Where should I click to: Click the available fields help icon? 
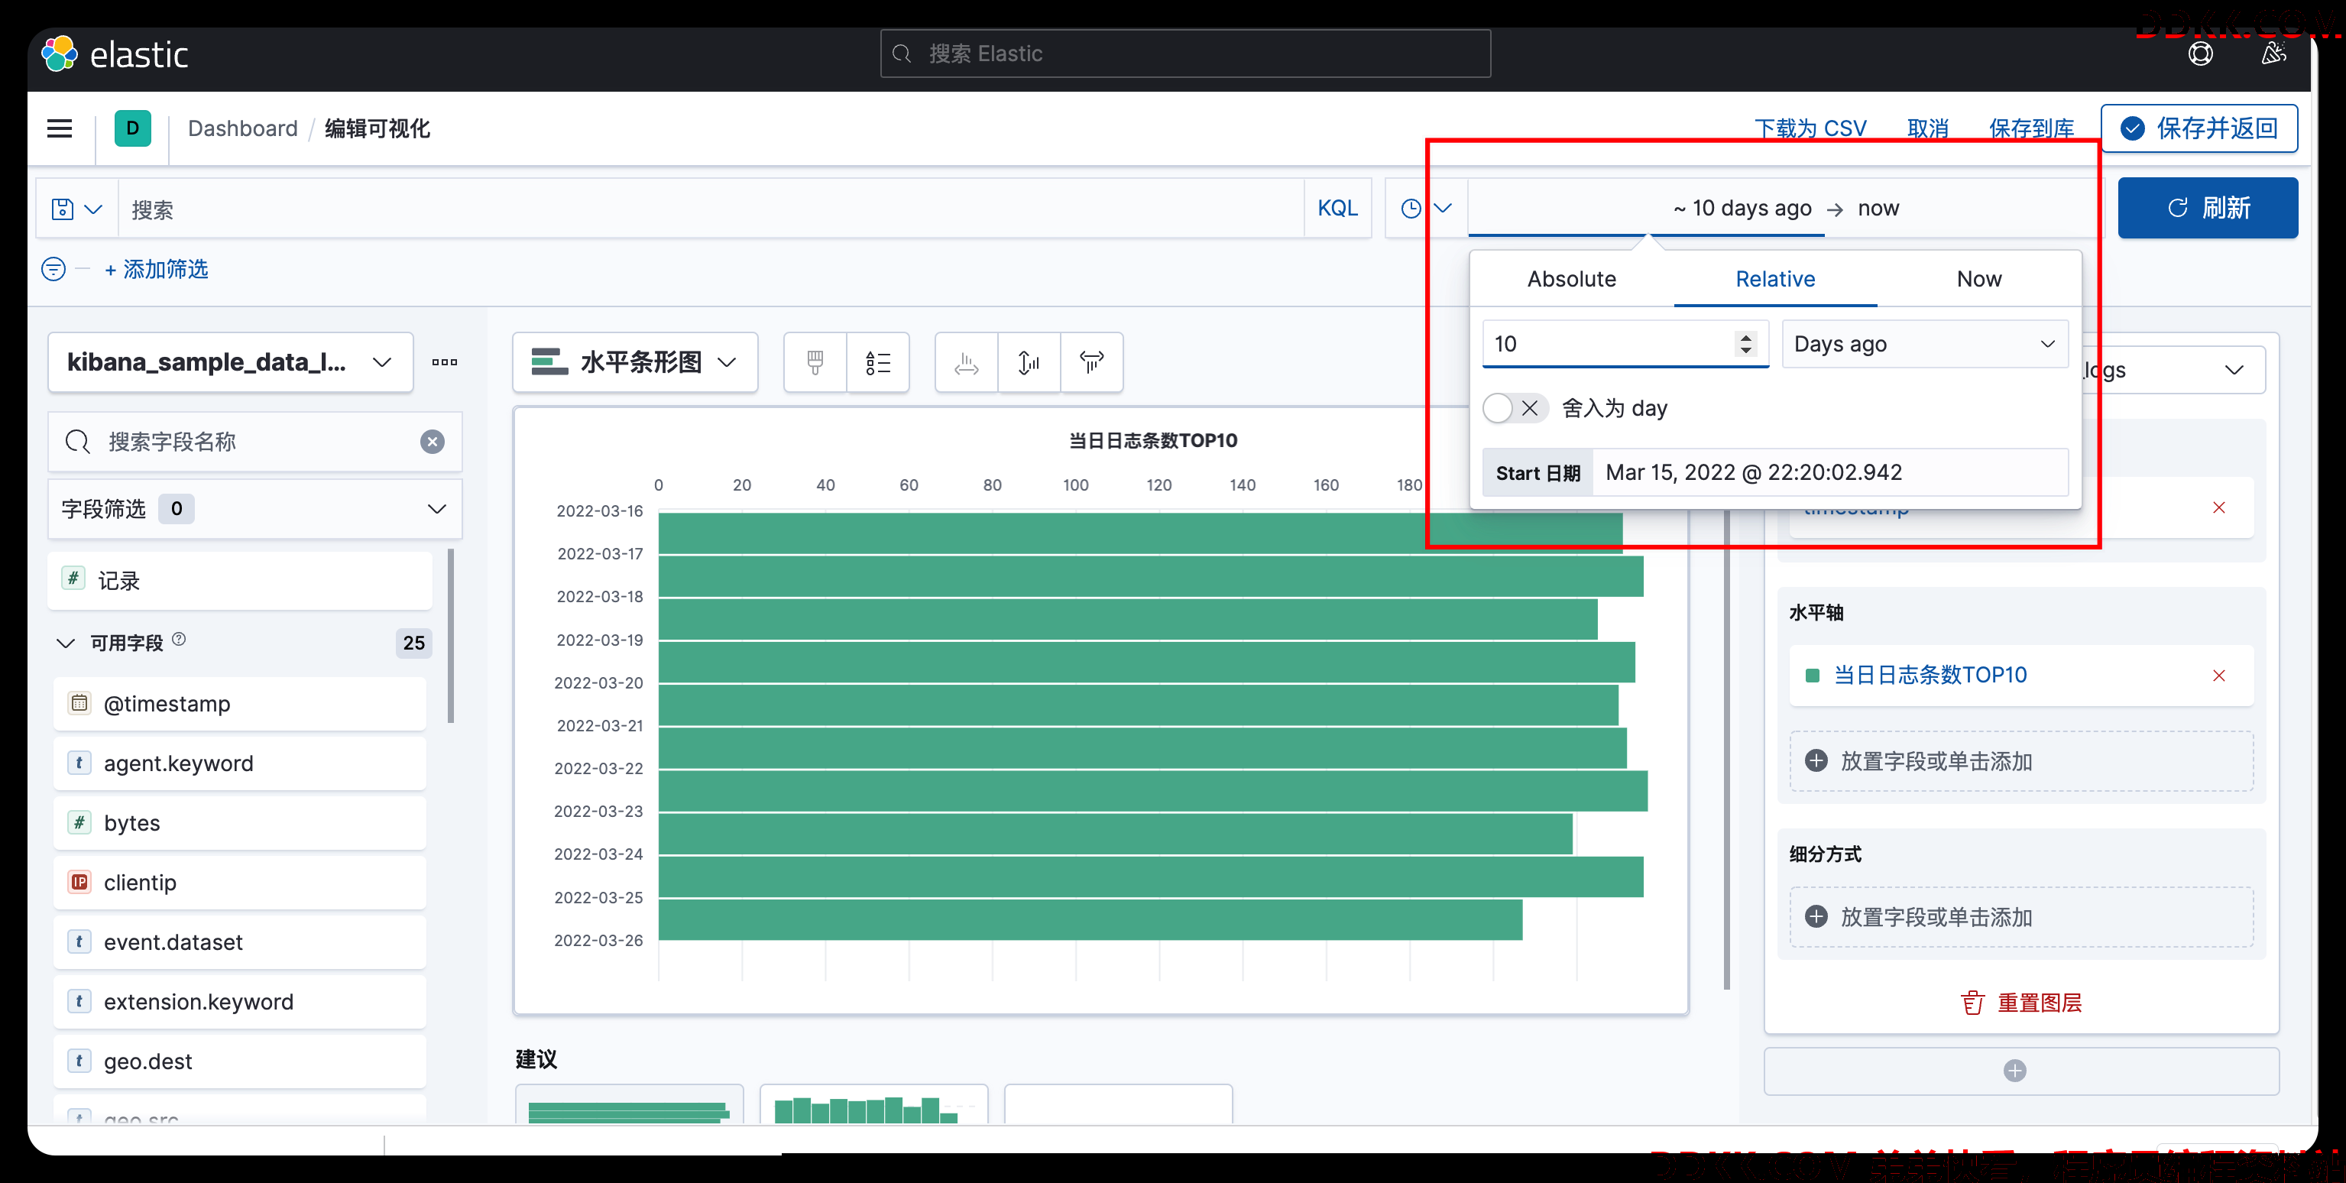(x=180, y=640)
